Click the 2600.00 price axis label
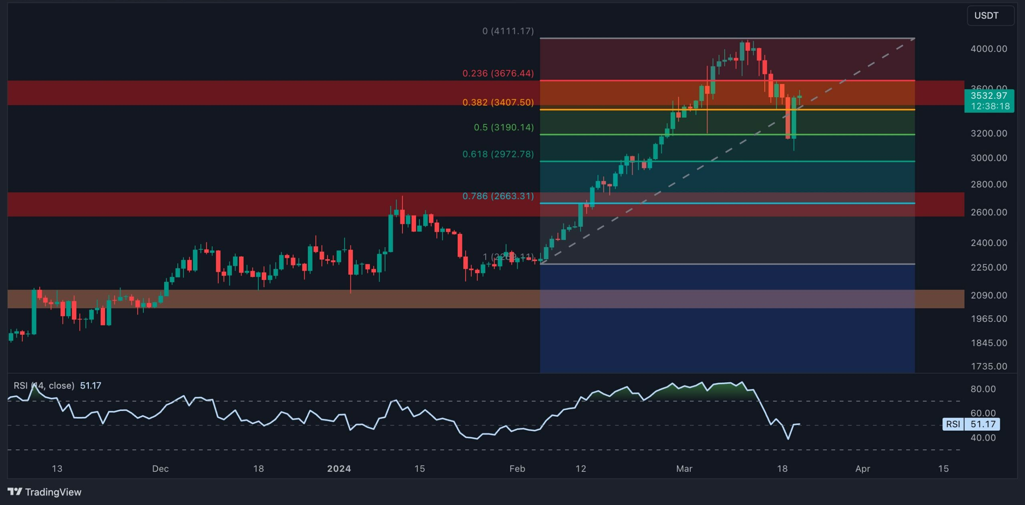 989,212
